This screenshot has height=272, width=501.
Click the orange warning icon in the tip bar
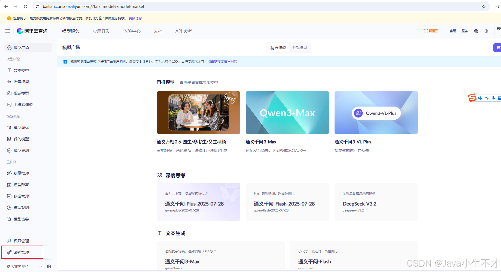tap(9, 18)
